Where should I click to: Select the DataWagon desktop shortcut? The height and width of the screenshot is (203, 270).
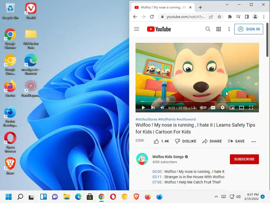pyautogui.click(x=31, y=88)
